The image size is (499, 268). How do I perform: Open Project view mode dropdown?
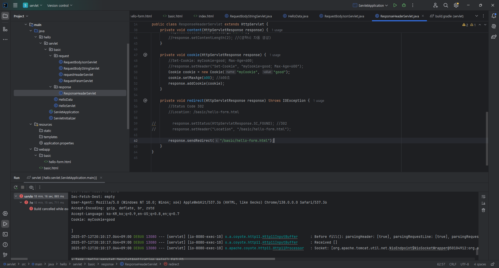[x=21, y=16]
